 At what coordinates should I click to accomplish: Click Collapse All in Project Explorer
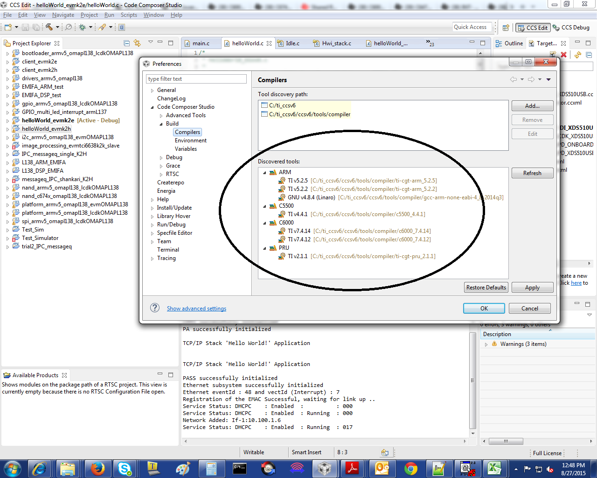pyautogui.click(x=126, y=42)
